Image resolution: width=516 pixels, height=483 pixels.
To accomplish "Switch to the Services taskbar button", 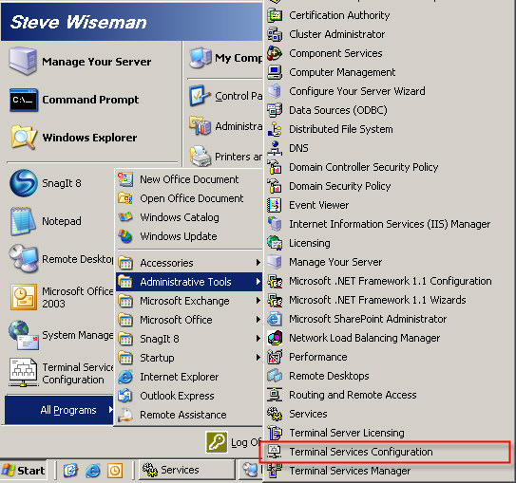I will pos(186,470).
